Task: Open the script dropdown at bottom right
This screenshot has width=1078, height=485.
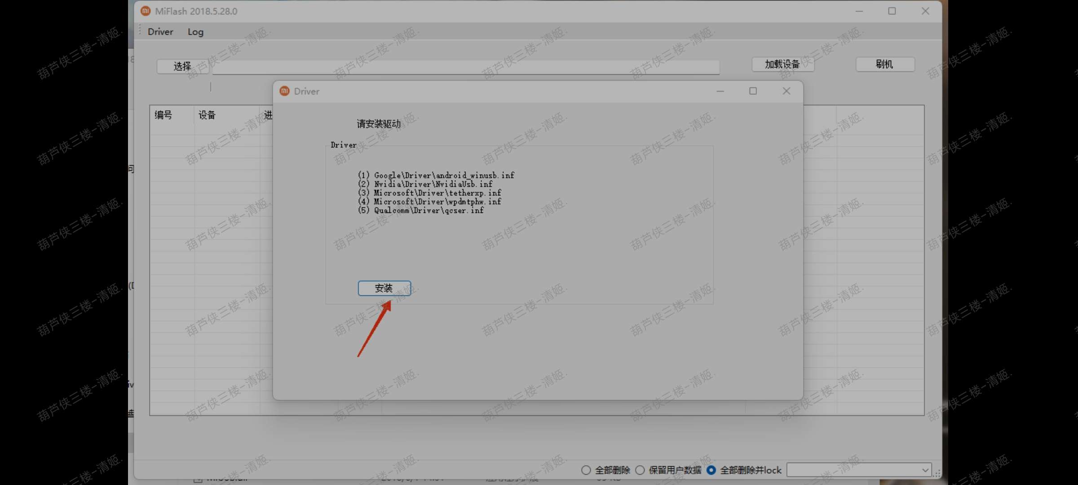Action: (x=859, y=470)
